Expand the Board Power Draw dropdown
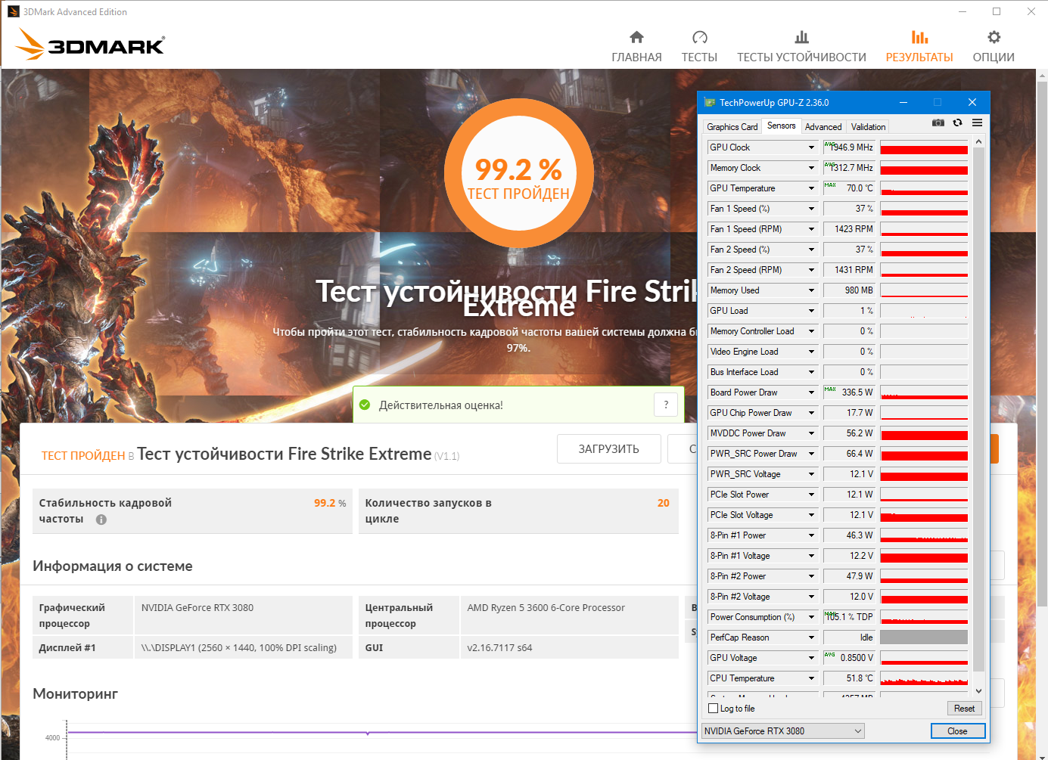 (x=811, y=392)
